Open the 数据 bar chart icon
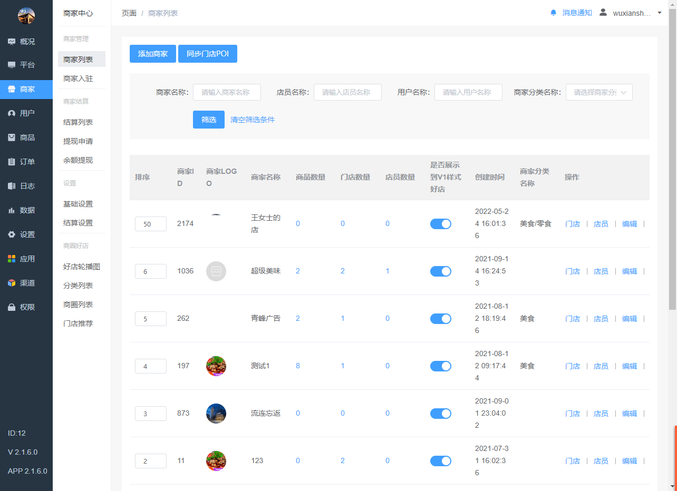677x491 pixels. 12,210
